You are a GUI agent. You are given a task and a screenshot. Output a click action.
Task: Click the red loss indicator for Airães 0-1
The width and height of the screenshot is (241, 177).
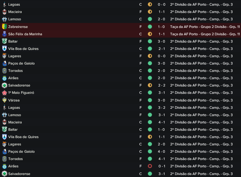tap(150, 166)
